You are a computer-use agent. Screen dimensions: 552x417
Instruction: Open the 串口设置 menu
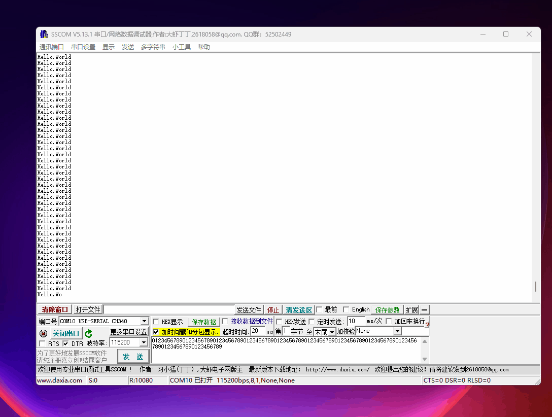pos(83,47)
